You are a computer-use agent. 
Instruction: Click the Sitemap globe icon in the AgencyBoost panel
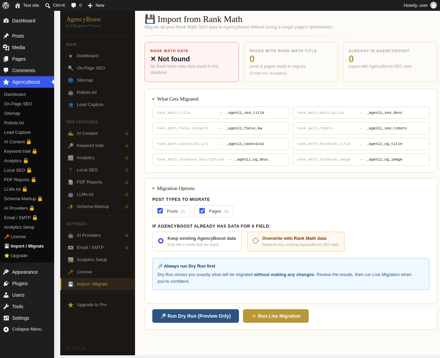(70, 80)
